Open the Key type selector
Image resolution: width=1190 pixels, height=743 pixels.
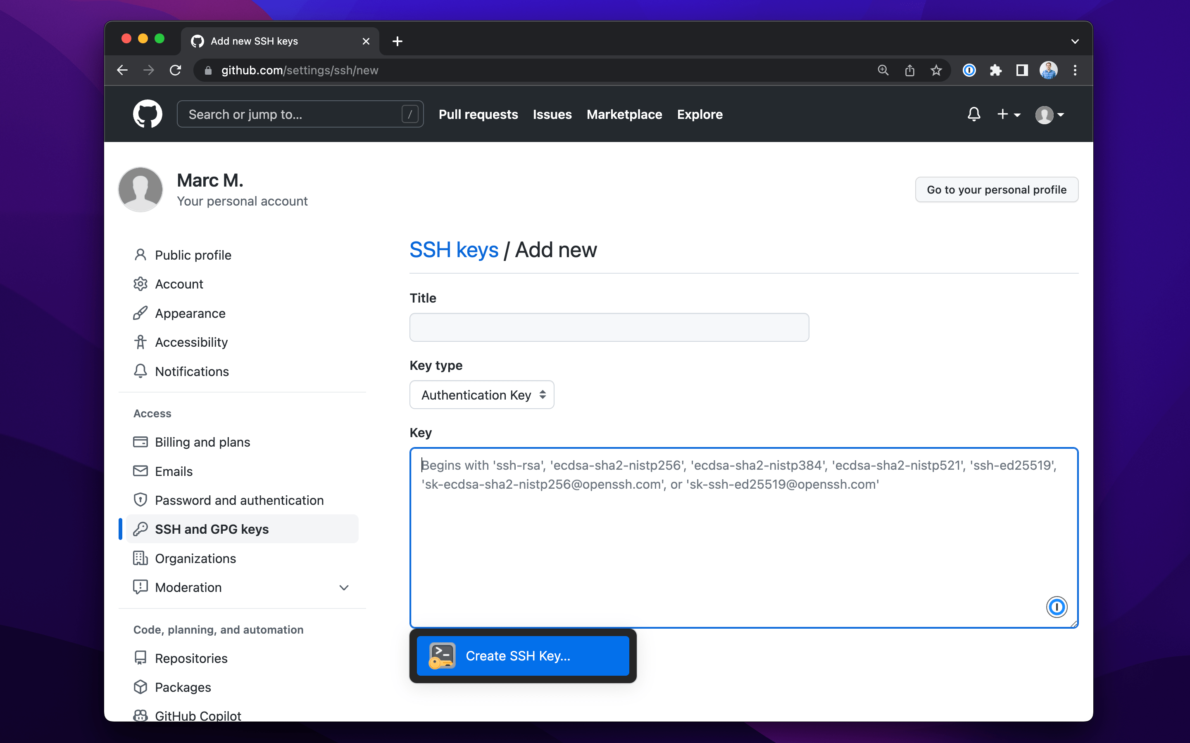481,395
